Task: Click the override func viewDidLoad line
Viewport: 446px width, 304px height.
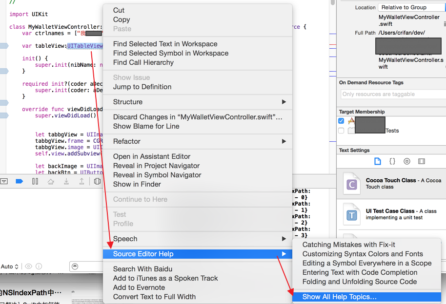Action: coord(62,109)
